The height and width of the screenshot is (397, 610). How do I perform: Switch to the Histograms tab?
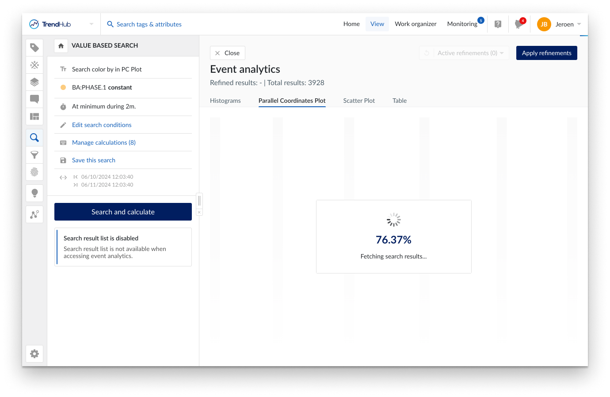click(225, 101)
